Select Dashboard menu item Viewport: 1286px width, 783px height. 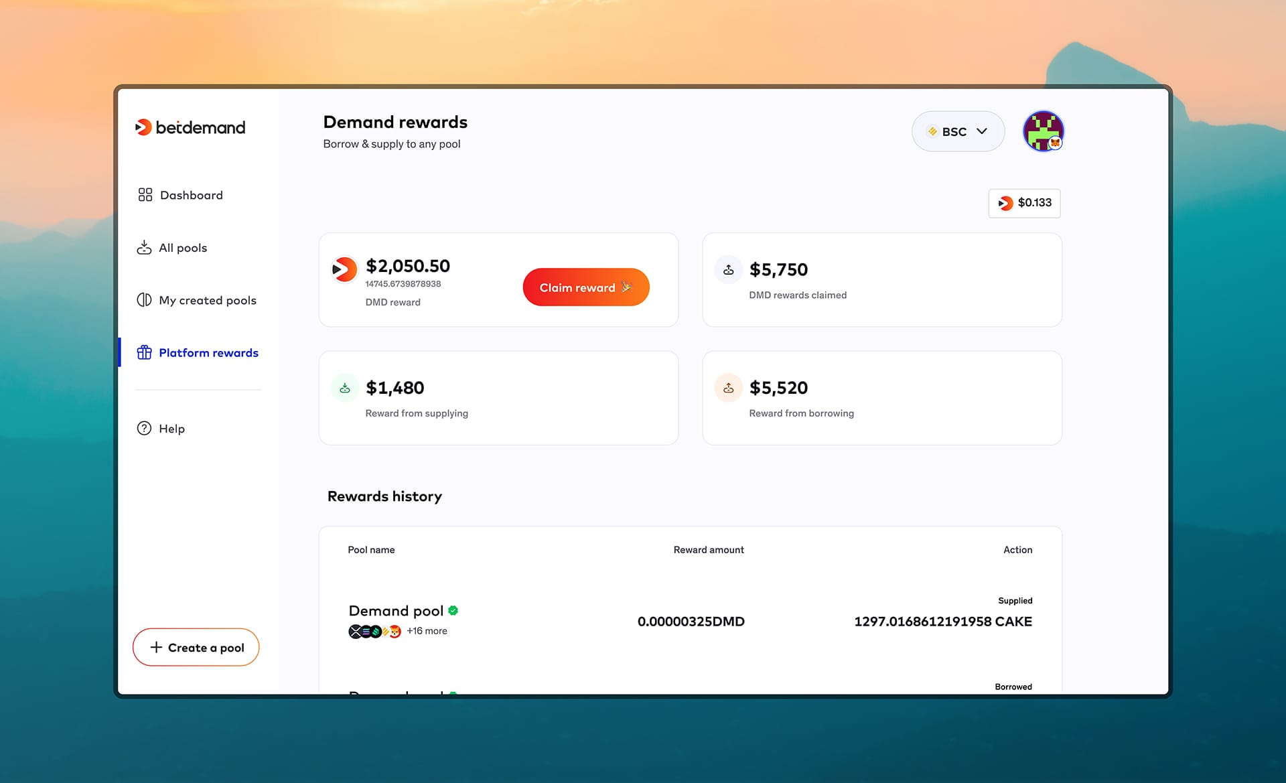(x=191, y=195)
